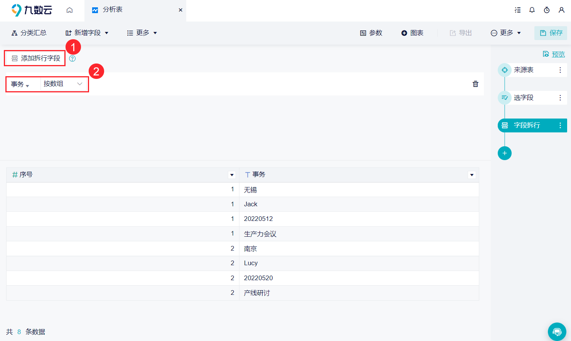This screenshot has height=341, width=571.
Task: Click the 添加拆行字段 button
Action: point(35,59)
